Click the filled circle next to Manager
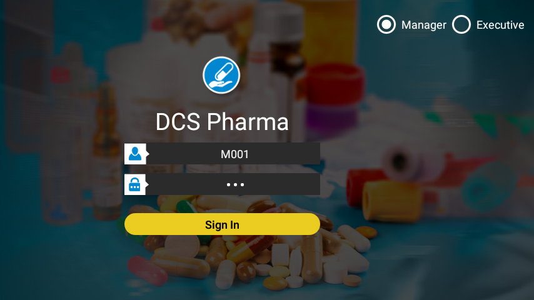The width and height of the screenshot is (534, 300). pyautogui.click(x=386, y=24)
